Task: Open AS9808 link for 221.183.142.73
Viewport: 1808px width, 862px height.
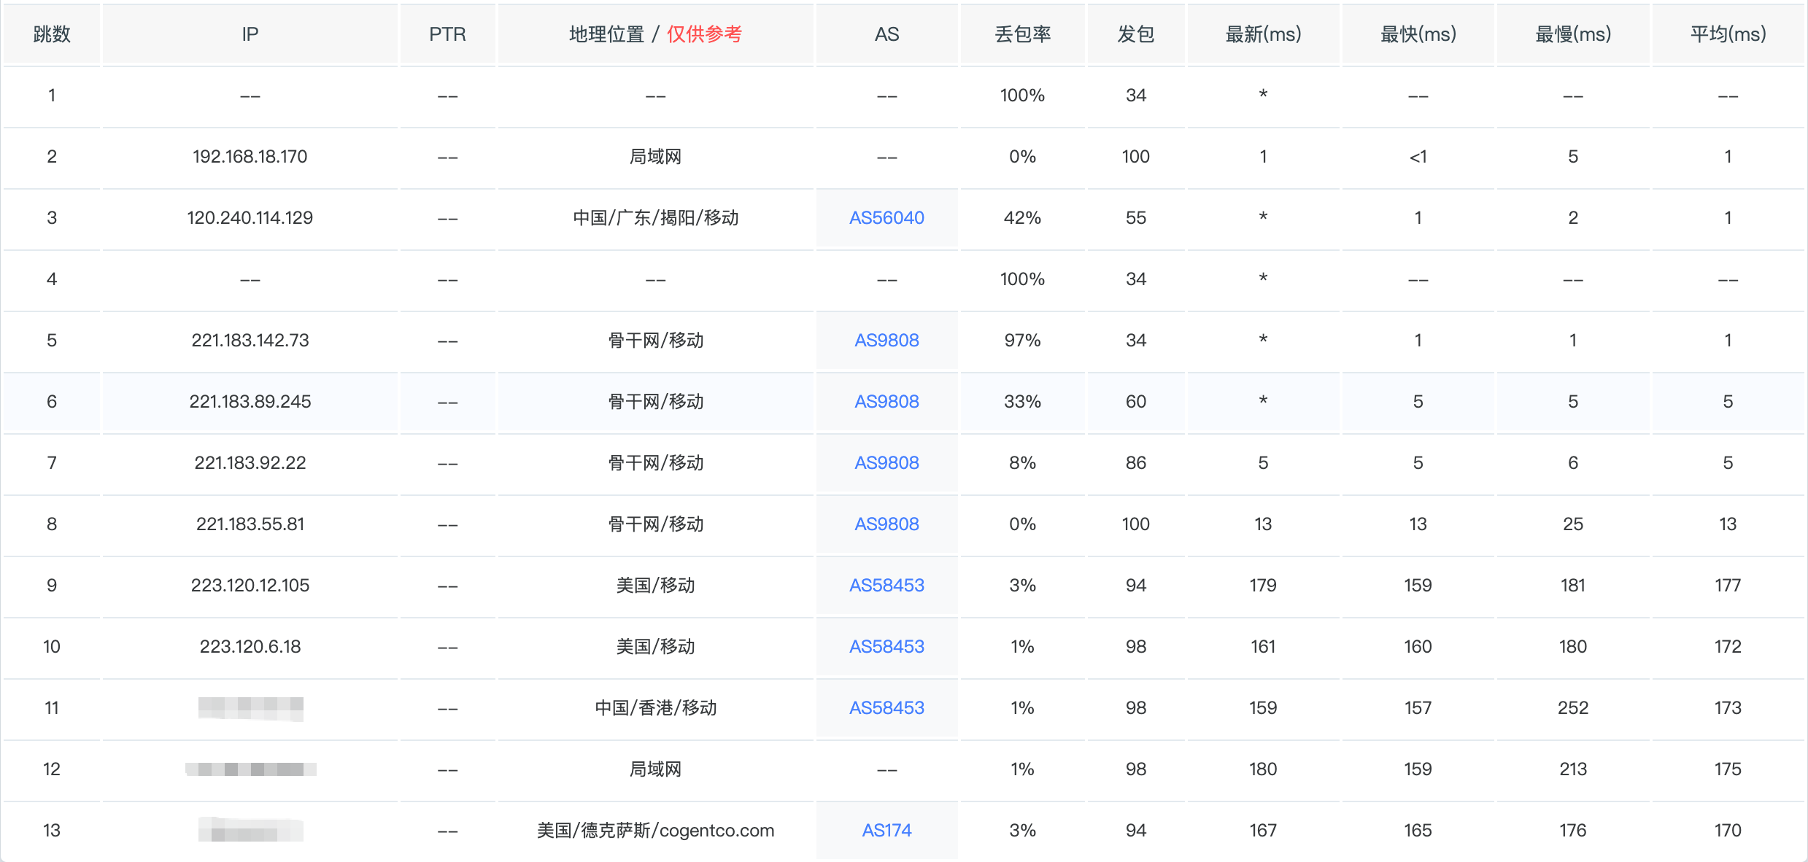Action: 886,341
